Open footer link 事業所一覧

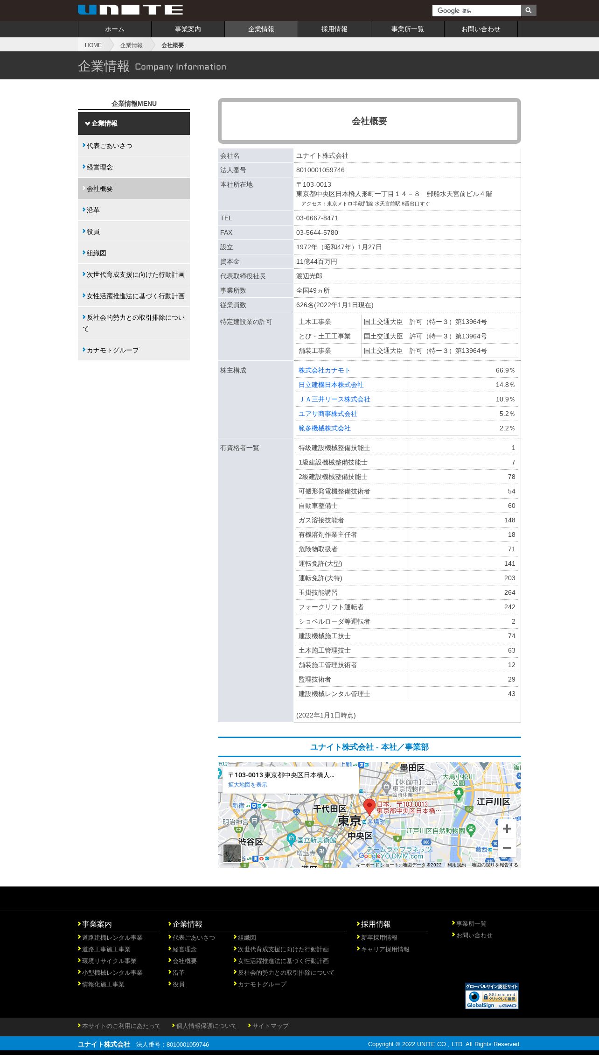[x=471, y=923]
